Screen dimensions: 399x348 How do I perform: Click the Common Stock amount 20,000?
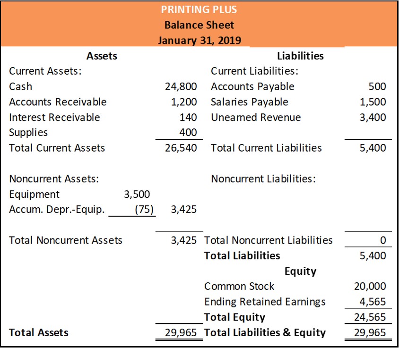[370, 286]
